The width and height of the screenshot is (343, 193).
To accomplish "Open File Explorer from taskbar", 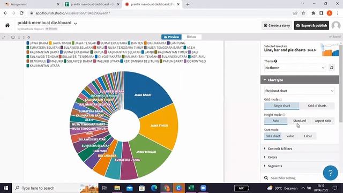I will [x=117, y=188].
